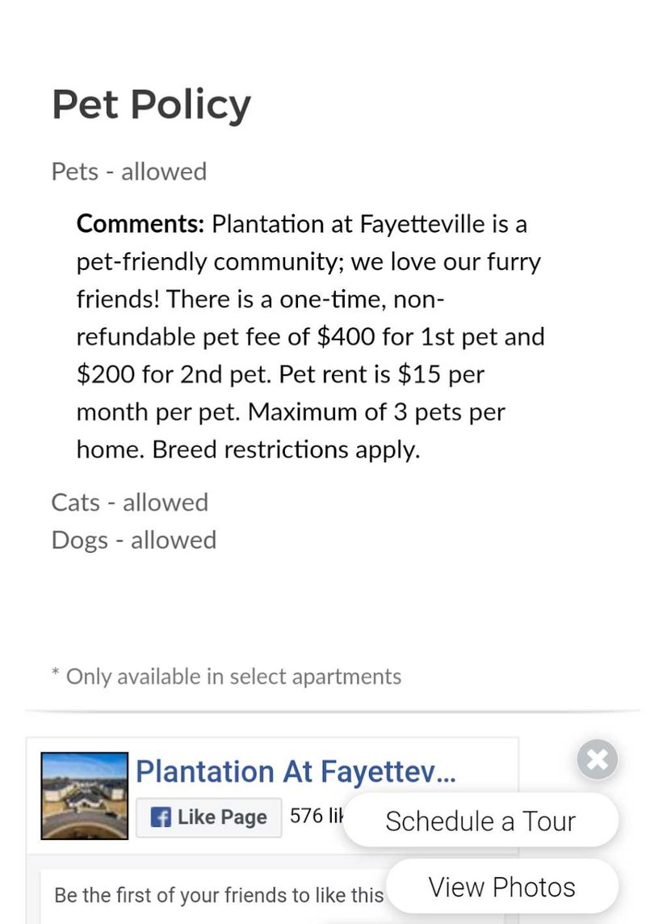Screen dimensions: 646x924
Task: Click the 576 likes count
Action: [x=317, y=816]
